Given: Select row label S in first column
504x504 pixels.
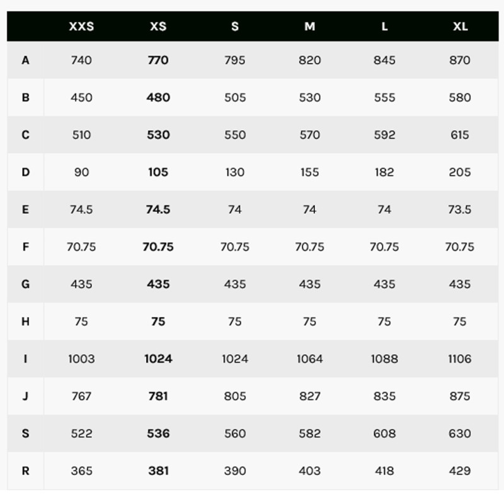Looking at the screenshot, I should tap(25, 433).
